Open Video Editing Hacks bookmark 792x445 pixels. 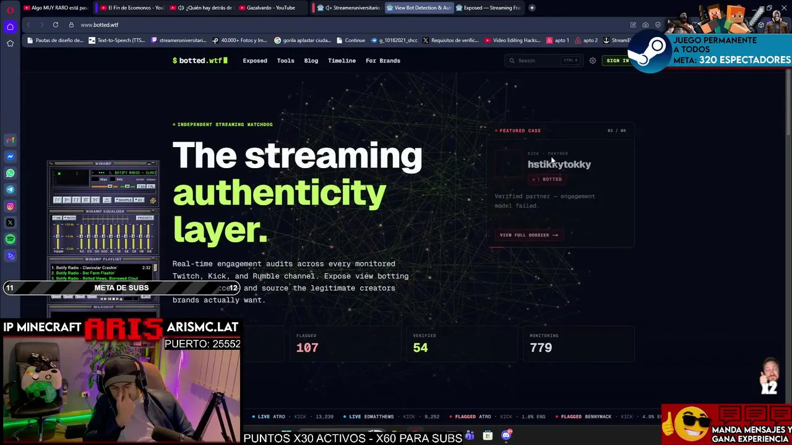coord(513,40)
